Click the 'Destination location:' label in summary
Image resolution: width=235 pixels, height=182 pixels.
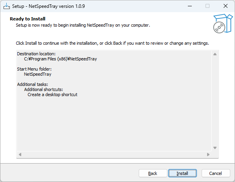point(36,54)
